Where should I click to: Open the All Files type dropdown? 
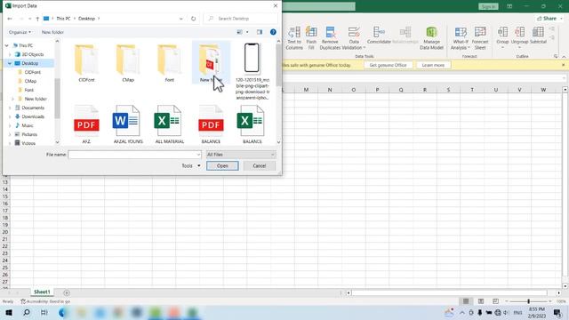click(241, 155)
